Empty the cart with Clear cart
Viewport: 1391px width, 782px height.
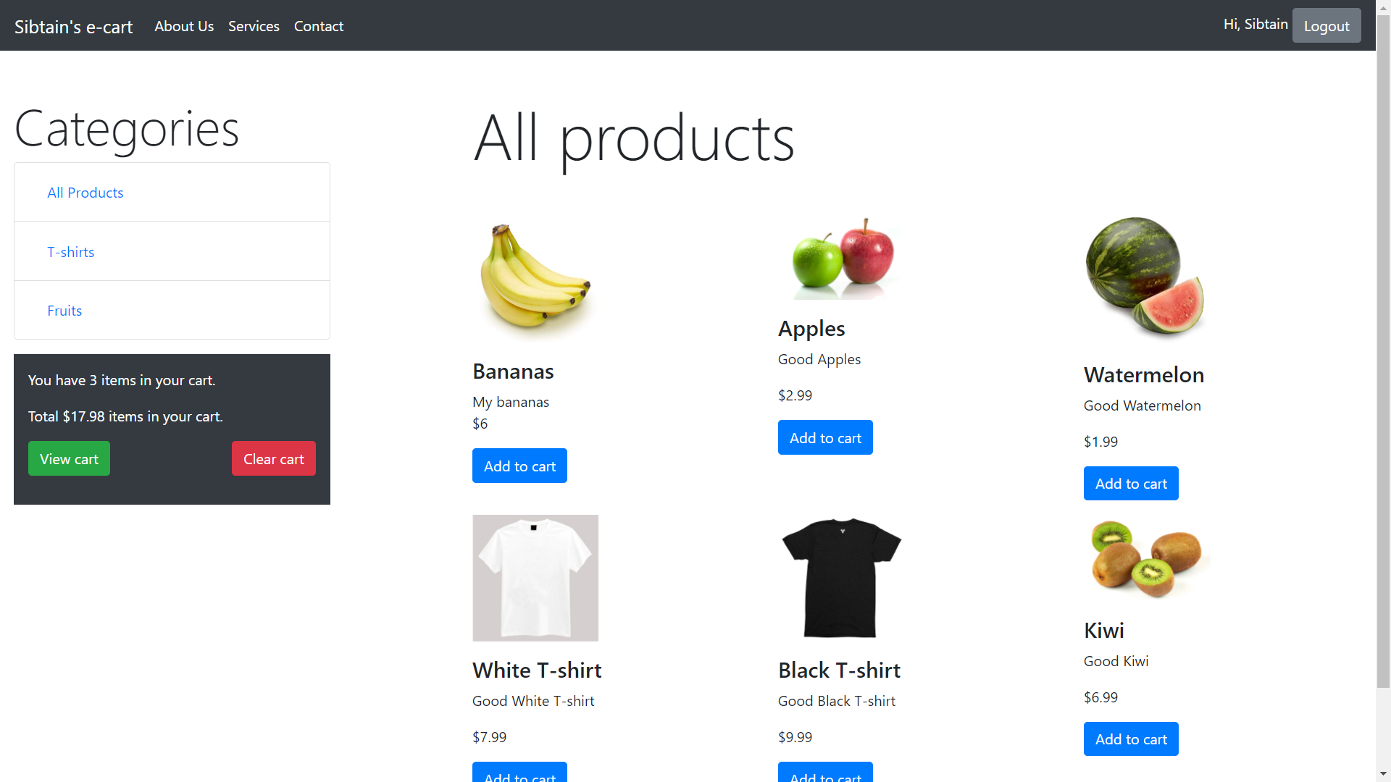tap(274, 458)
